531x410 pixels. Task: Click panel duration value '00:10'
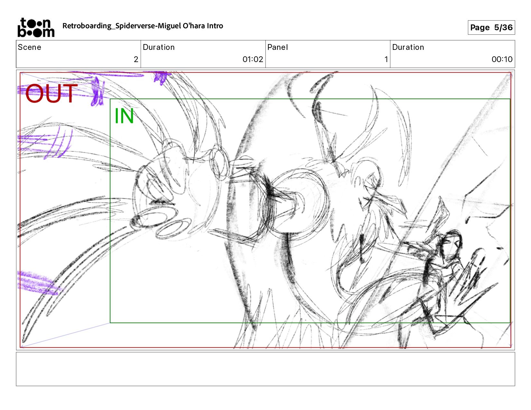pos(502,59)
